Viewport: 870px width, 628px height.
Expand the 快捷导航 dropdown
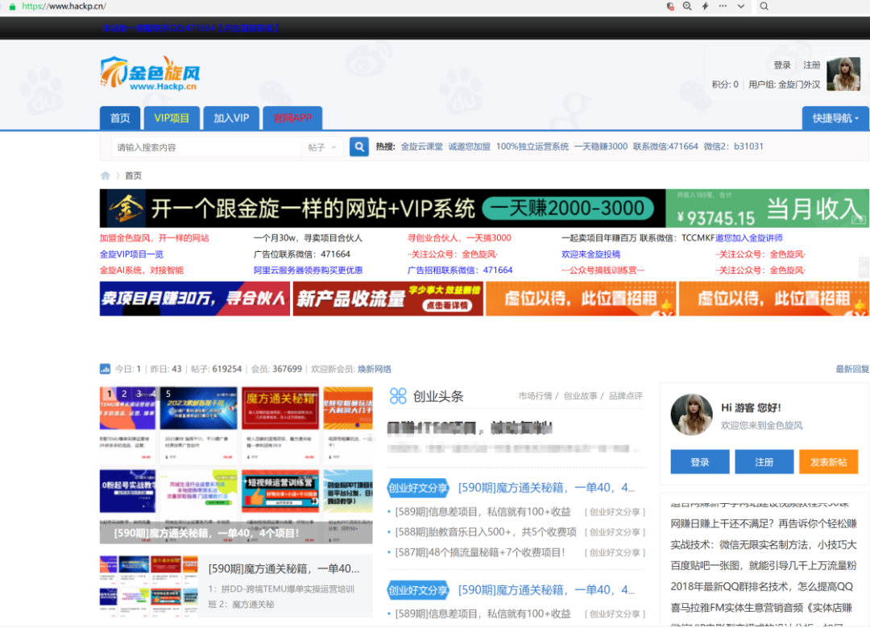[x=835, y=118]
